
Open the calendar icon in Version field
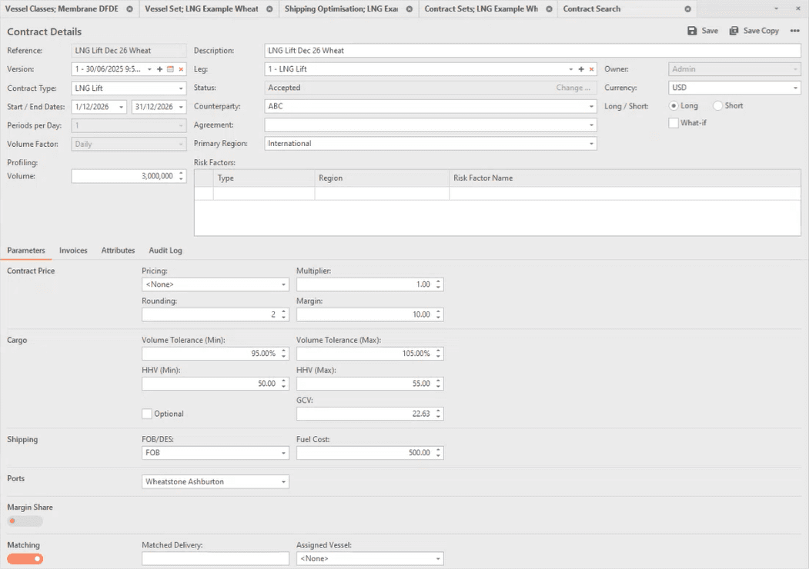pos(170,69)
